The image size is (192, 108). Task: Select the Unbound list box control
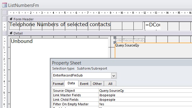point(59,73)
